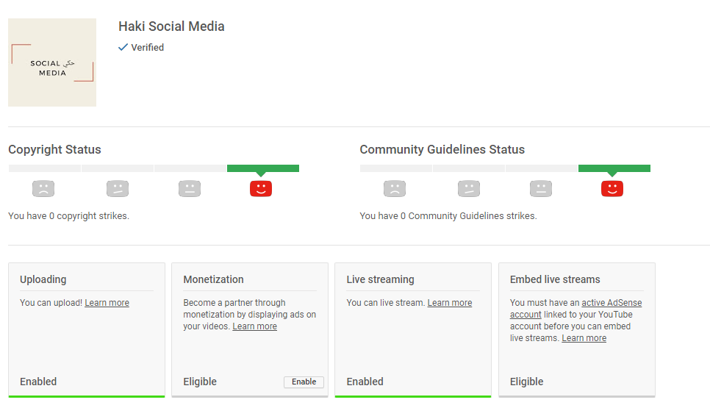
Task: Click the Eligible status in Monetization card
Action: click(x=200, y=382)
